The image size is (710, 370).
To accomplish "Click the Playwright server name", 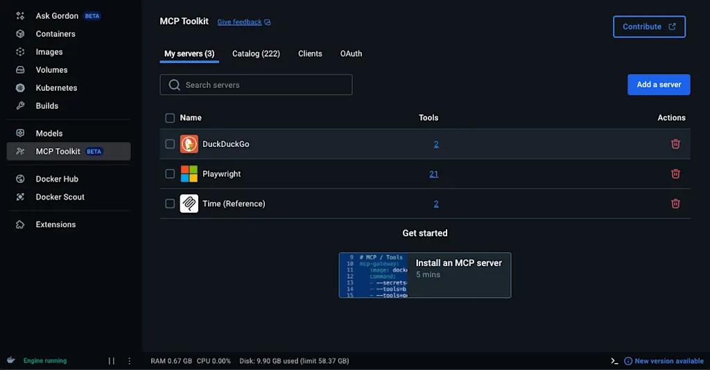I will click(x=221, y=174).
